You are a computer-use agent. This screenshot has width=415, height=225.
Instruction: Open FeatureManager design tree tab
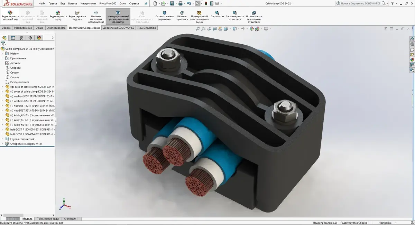click(4, 38)
